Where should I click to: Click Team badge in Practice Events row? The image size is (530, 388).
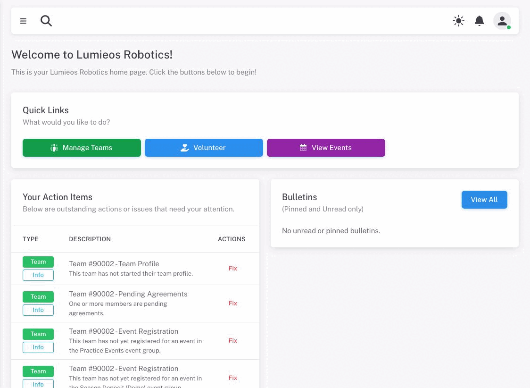pyautogui.click(x=38, y=334)
